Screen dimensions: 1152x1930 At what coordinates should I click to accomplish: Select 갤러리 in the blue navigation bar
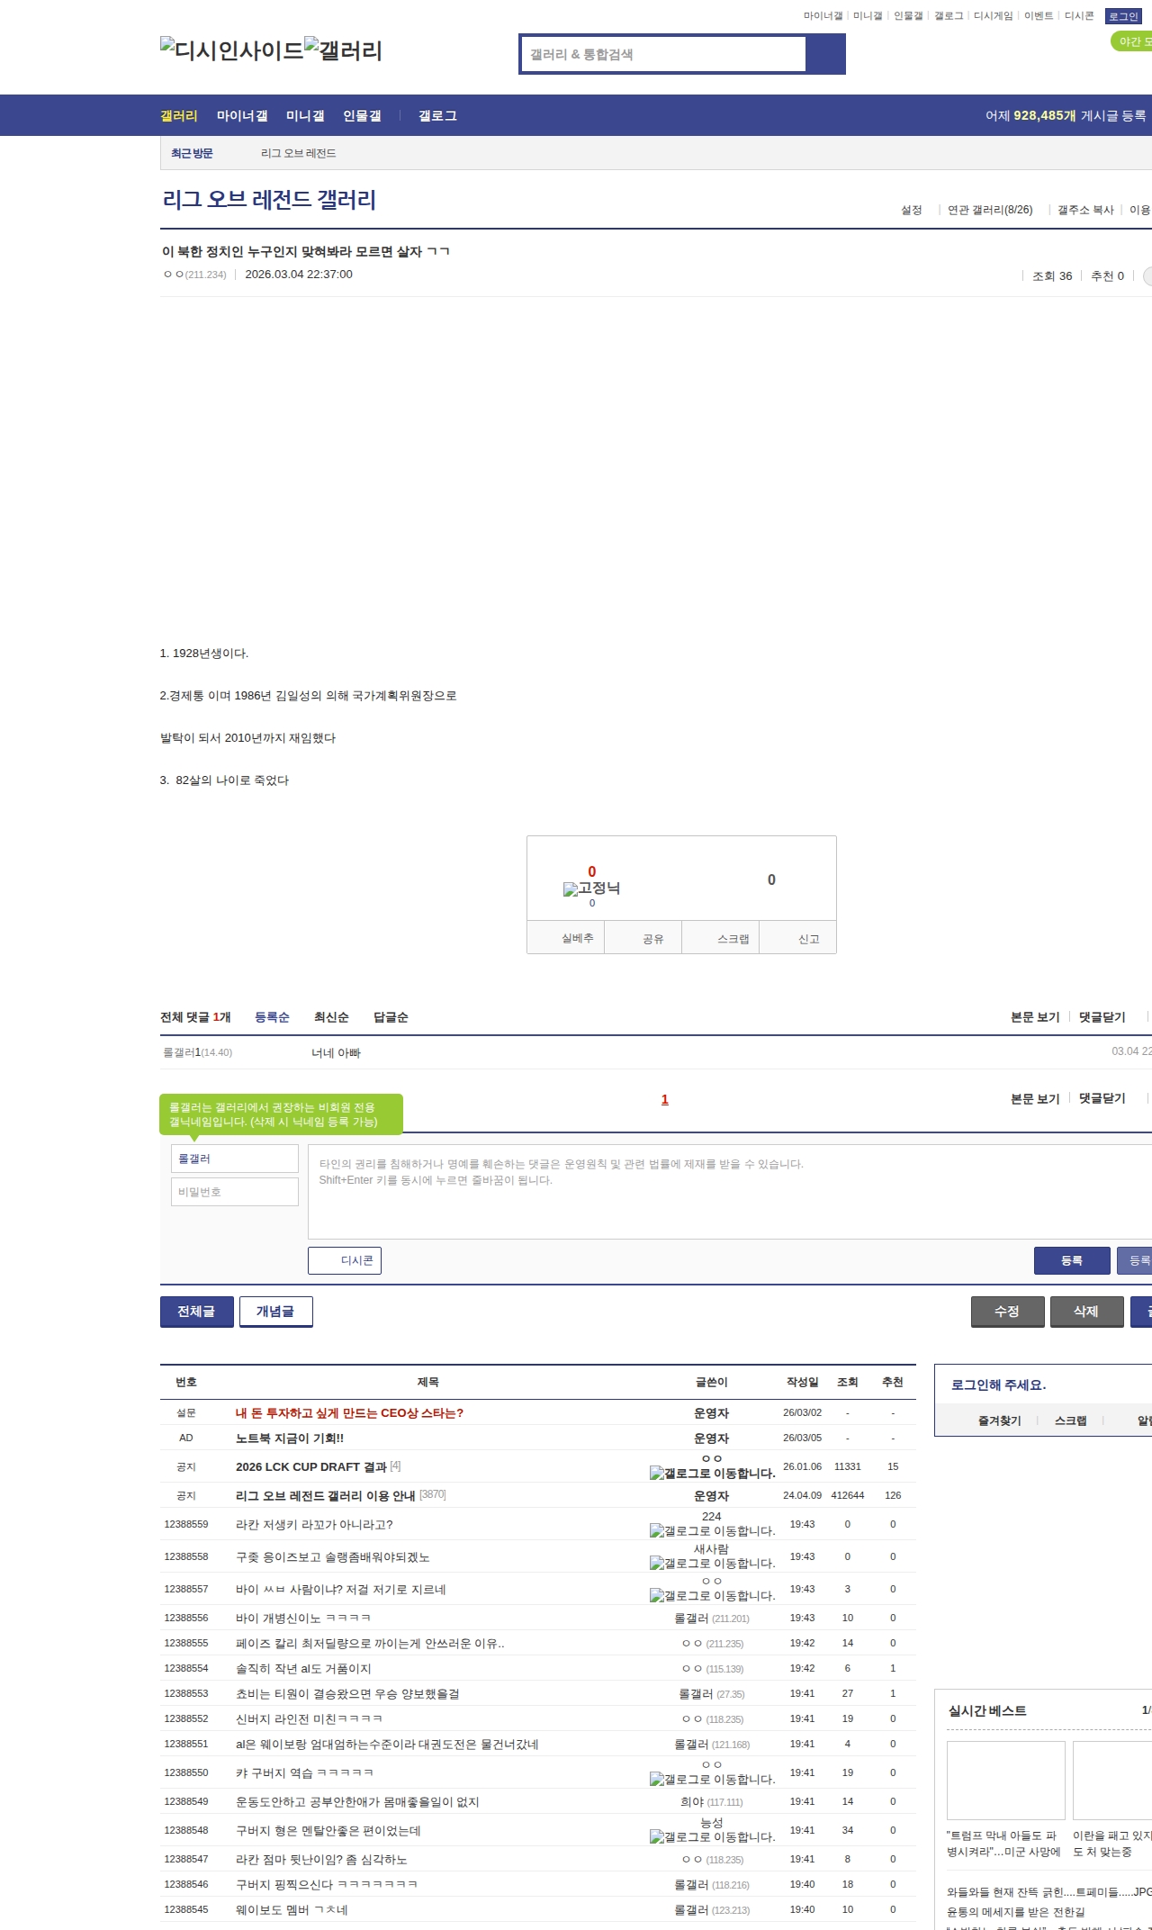(179, 116)
